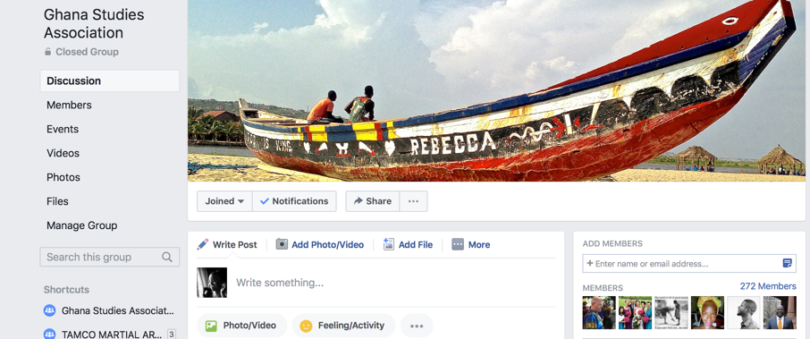Image resolution: width=810 pixels, height=339 pixels.
Task: Click the contact list icon in Add Members field
Action: click(x=788, y=264)
